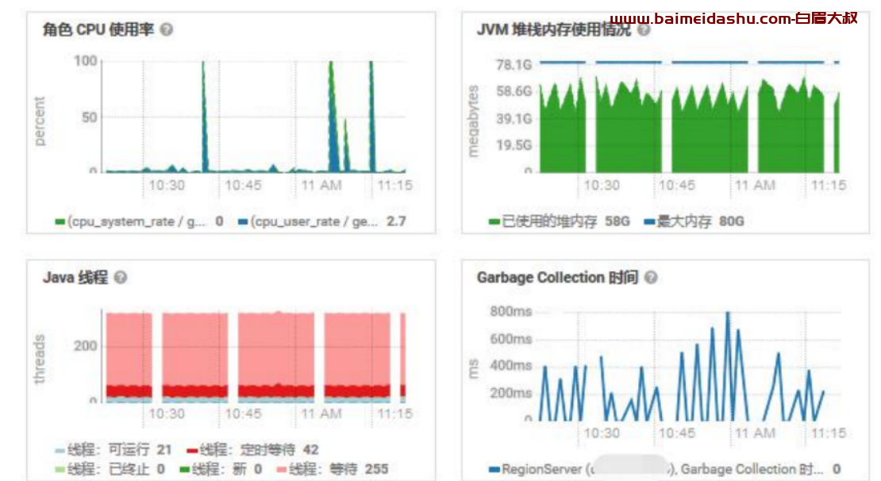
Task: Click the 10:30 tick in CPU chart
Action: click(167, 186)
